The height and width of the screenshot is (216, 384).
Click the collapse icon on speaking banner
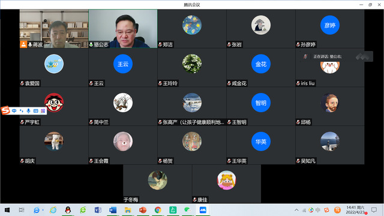(362, 56)
